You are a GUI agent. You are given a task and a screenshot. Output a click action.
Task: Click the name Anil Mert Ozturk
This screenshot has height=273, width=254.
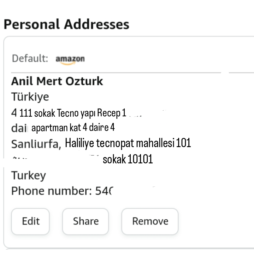[x=57, y=81]
